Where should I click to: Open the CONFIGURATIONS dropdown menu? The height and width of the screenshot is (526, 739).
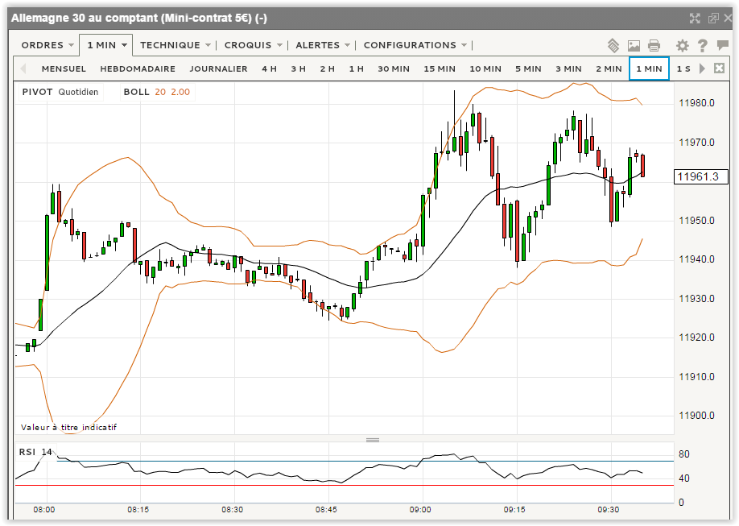(x=415, y=45)
